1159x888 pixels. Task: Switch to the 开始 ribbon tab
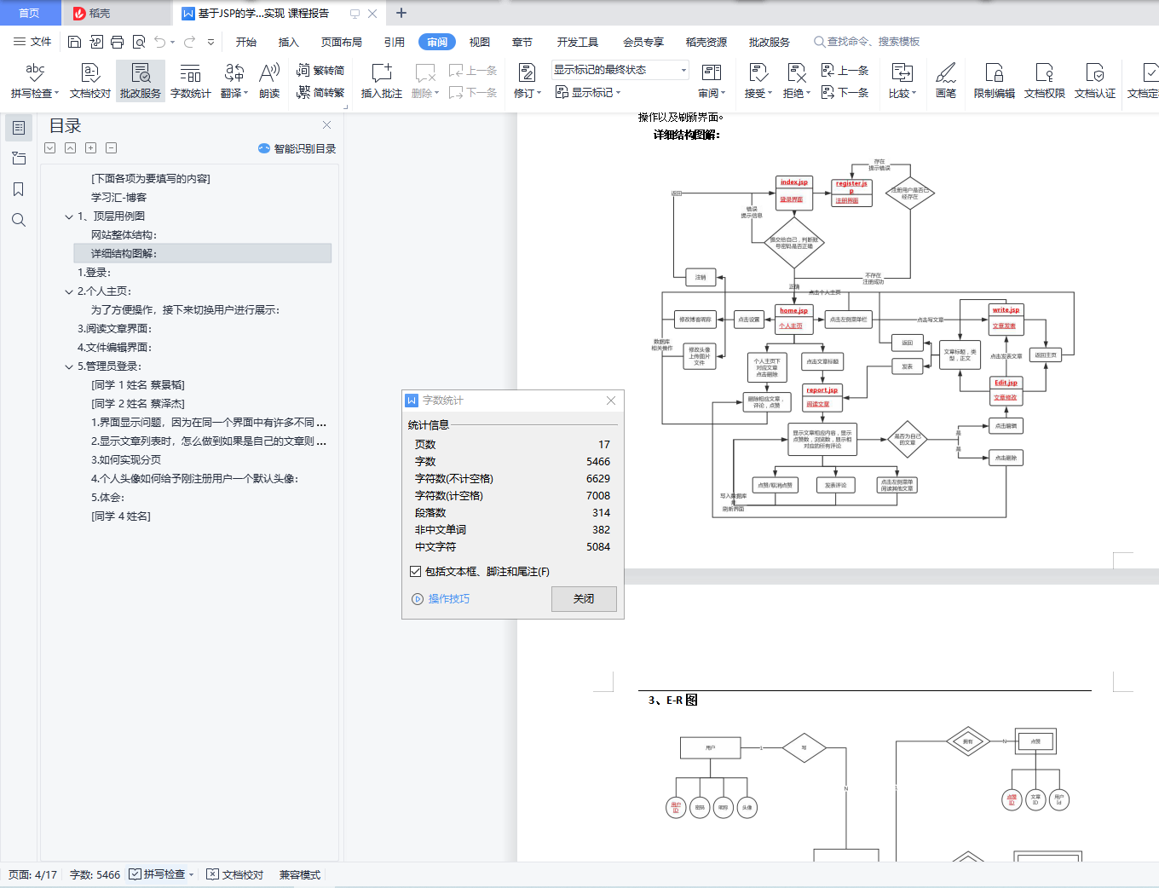246,42
